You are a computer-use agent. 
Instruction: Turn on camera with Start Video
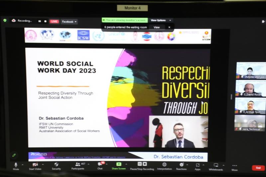tap(35, 166)
